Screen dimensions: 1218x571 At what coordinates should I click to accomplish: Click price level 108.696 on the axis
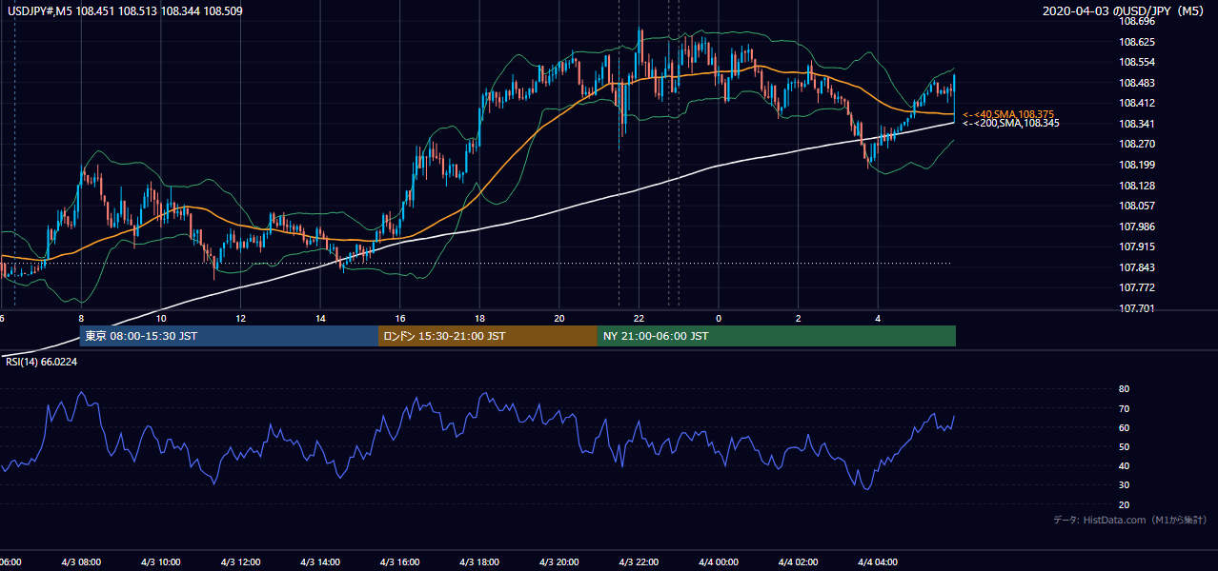(1137, 21)
